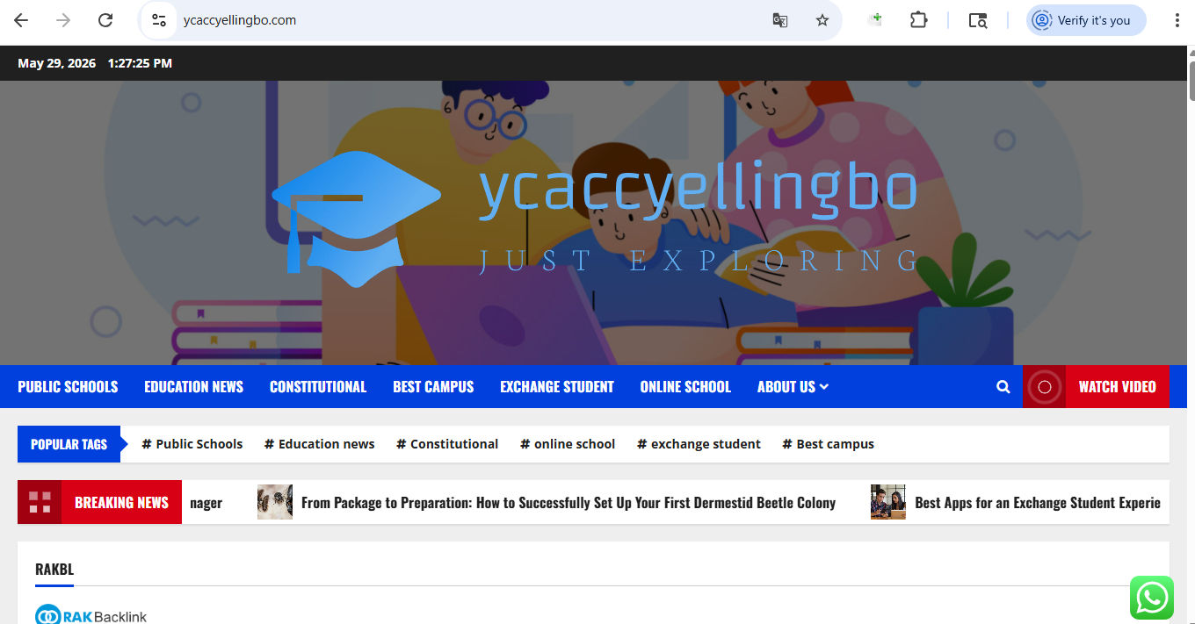
Task: Open the Public Schools menu item
Action: [x=68, y=387]
